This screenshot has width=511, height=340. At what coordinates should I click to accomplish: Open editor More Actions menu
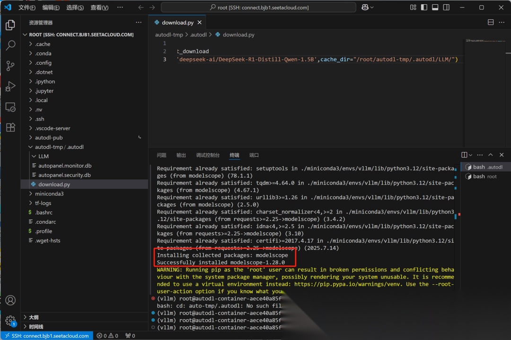(x=502, y=22)
